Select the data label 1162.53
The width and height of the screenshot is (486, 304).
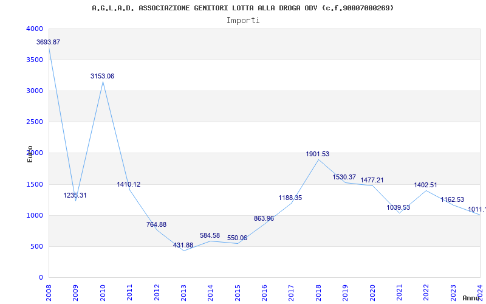(453, 199)
